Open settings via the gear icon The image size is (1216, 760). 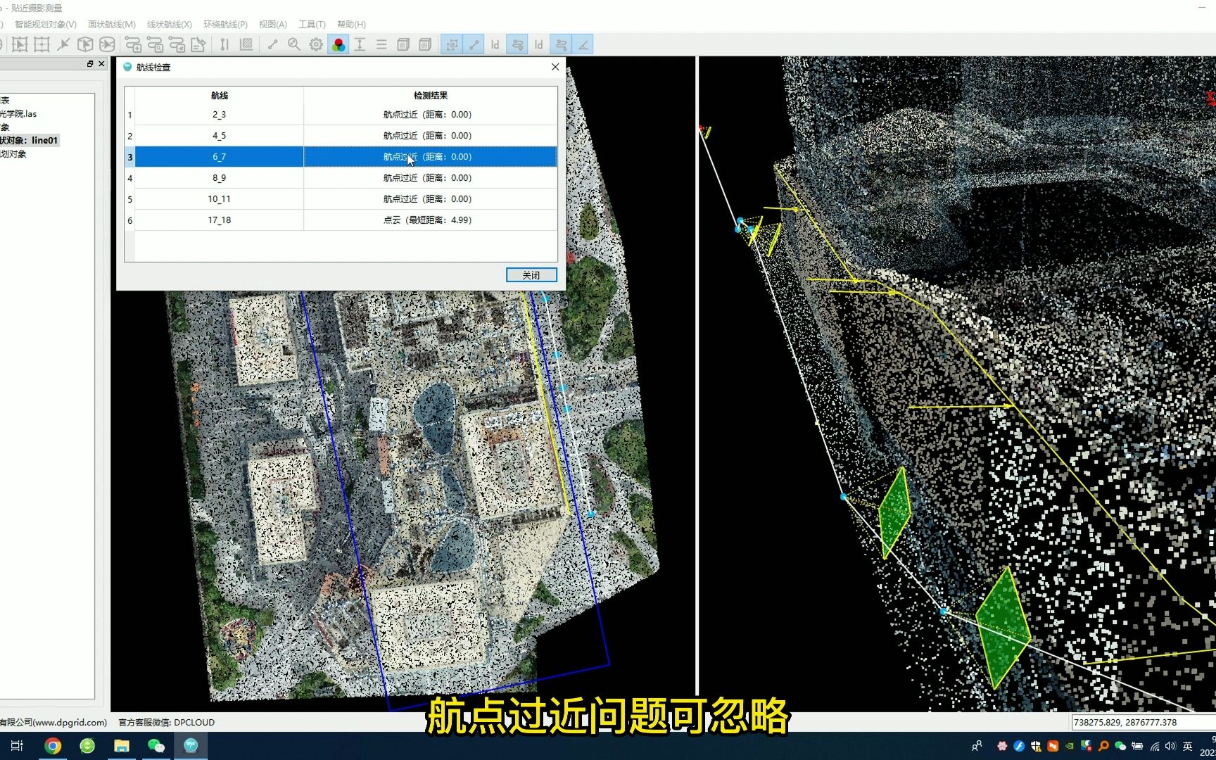[x=316, y=44]
